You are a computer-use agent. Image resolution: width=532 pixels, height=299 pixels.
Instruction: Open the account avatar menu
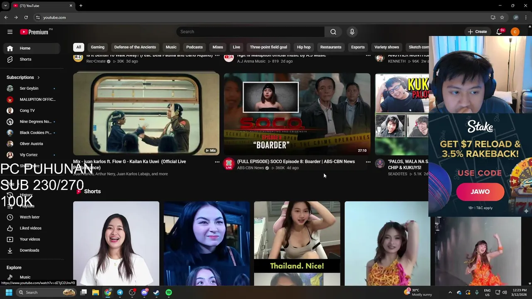click(515, 32)
